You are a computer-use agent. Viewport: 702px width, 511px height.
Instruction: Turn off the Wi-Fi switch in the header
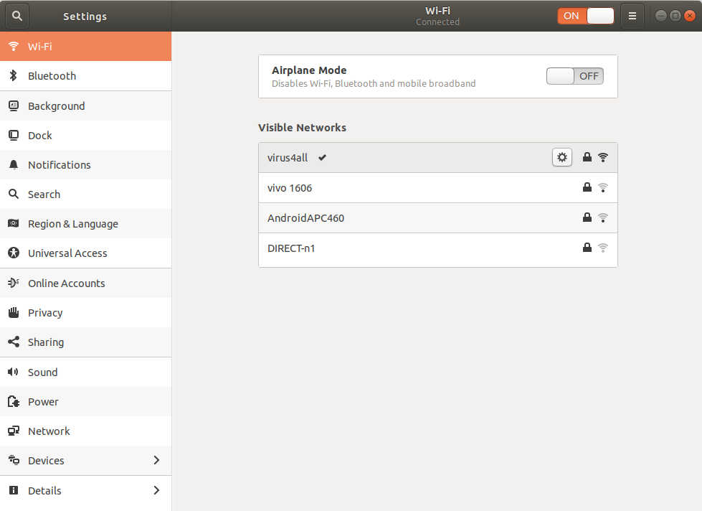[599, 15]
